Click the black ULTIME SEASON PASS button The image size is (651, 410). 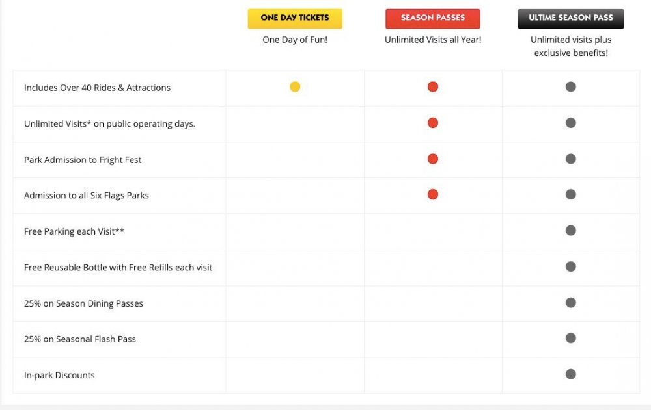pos(570,18)
